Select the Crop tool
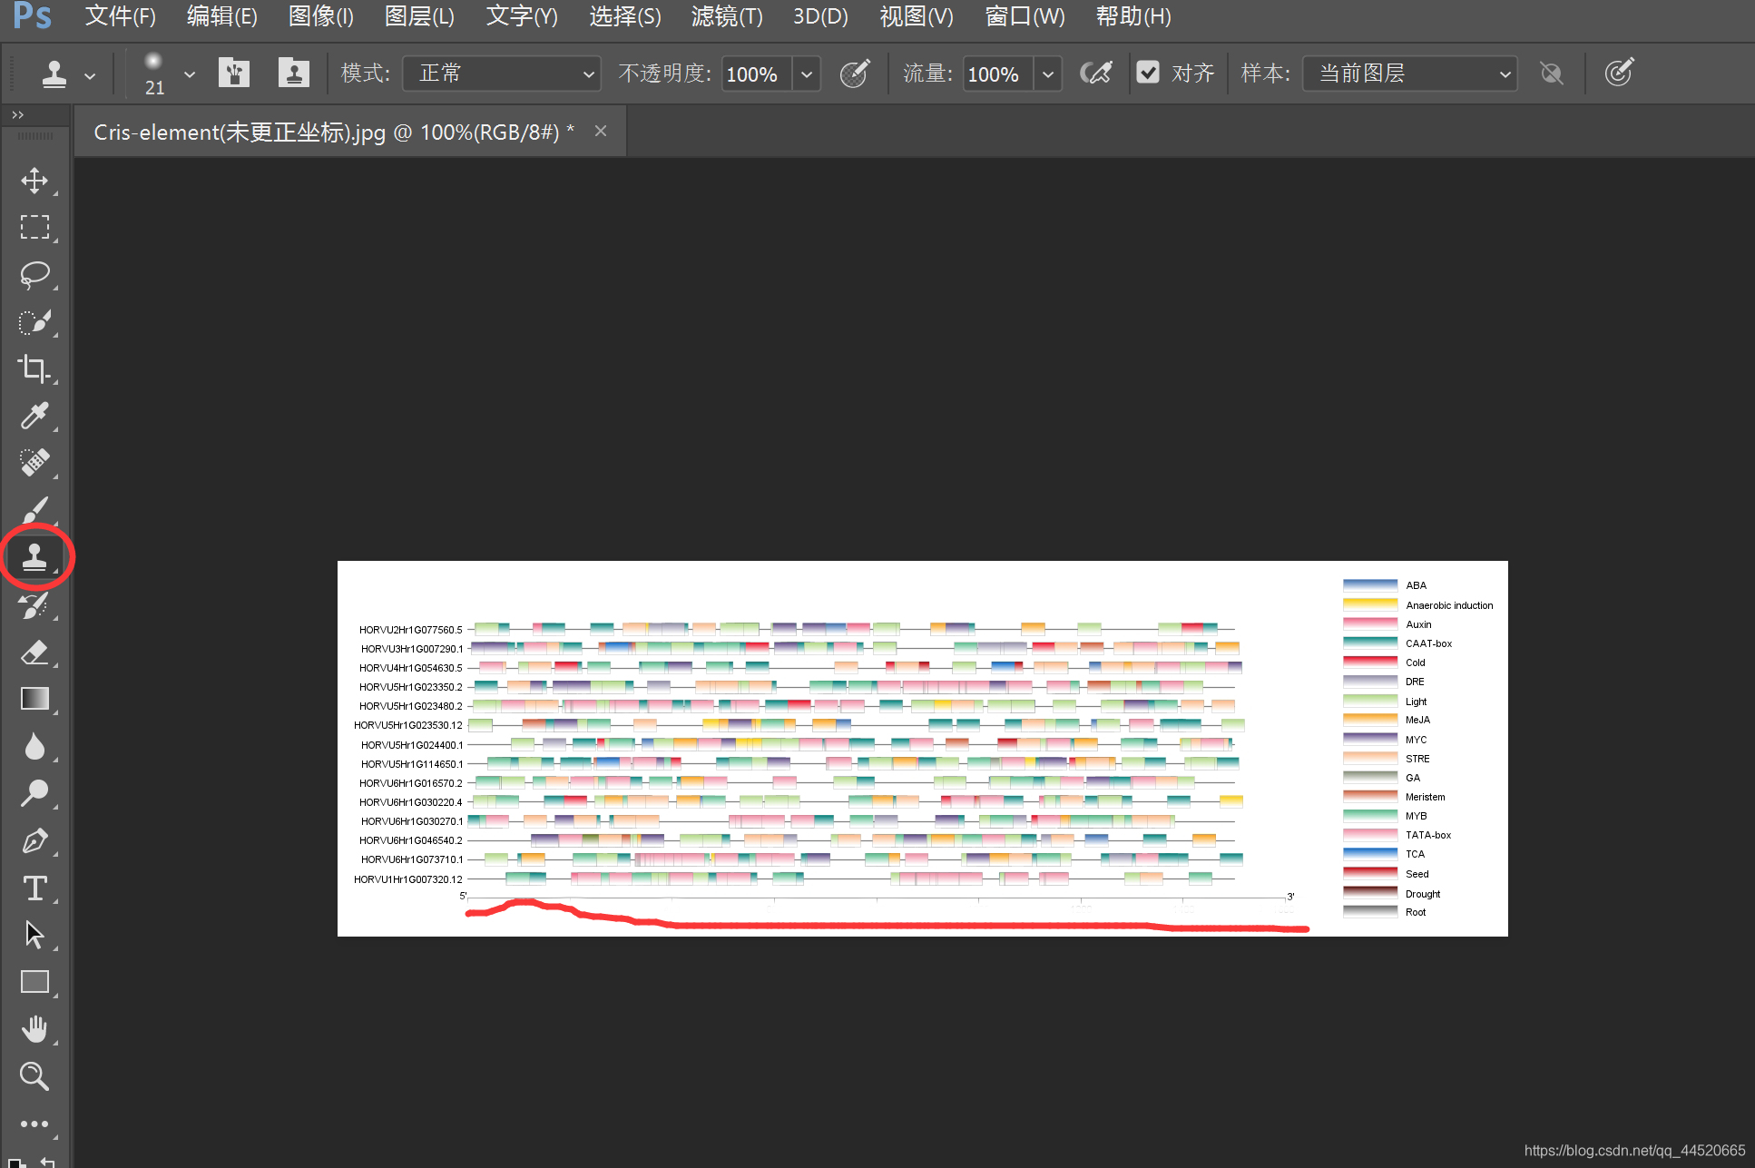The image size is (1755, 1168). [34, 368]
